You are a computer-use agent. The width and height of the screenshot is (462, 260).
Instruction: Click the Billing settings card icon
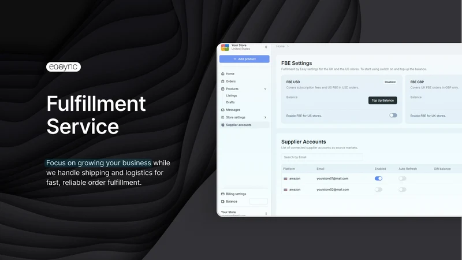(x=223, y=194)
